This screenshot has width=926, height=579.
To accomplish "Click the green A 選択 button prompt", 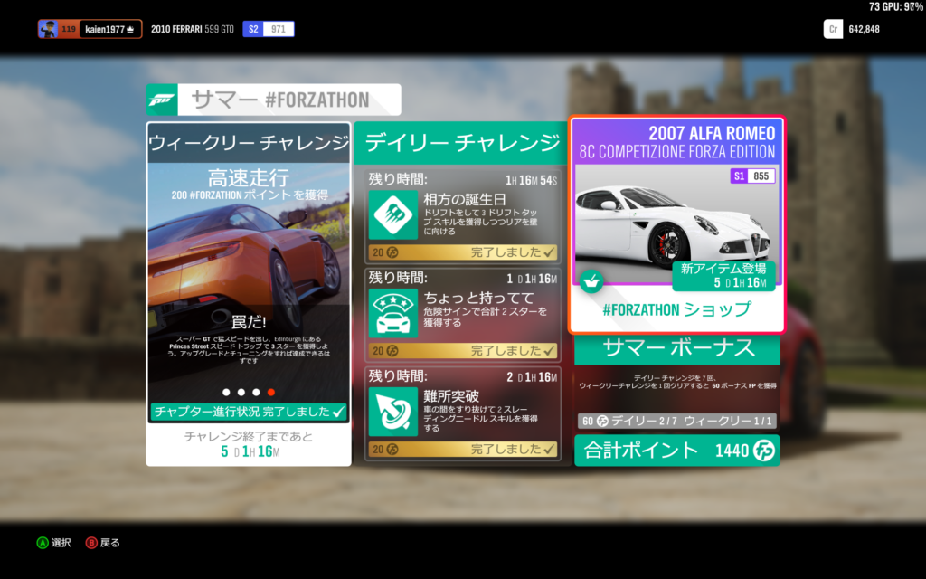I will [x=42, y=543].
